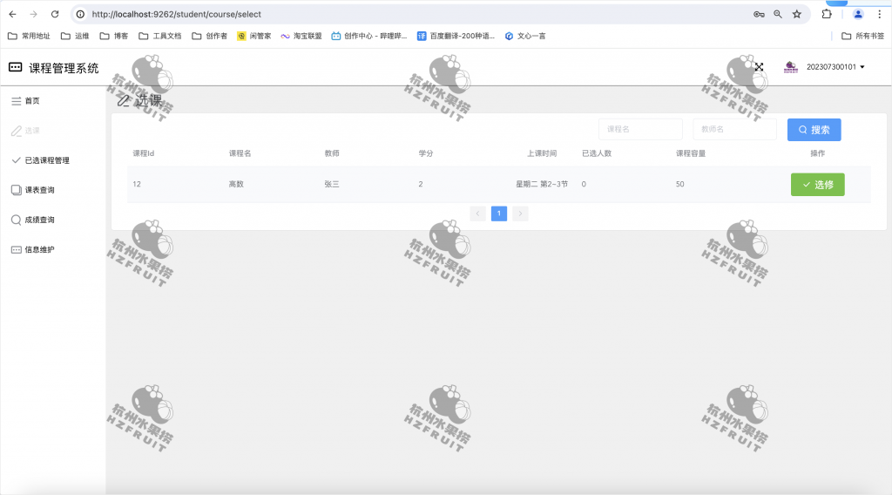Viewport: 892px width, 495px height.
Task: Click the 星期二 第2-3节 time cell
Action: click(542, 185)
